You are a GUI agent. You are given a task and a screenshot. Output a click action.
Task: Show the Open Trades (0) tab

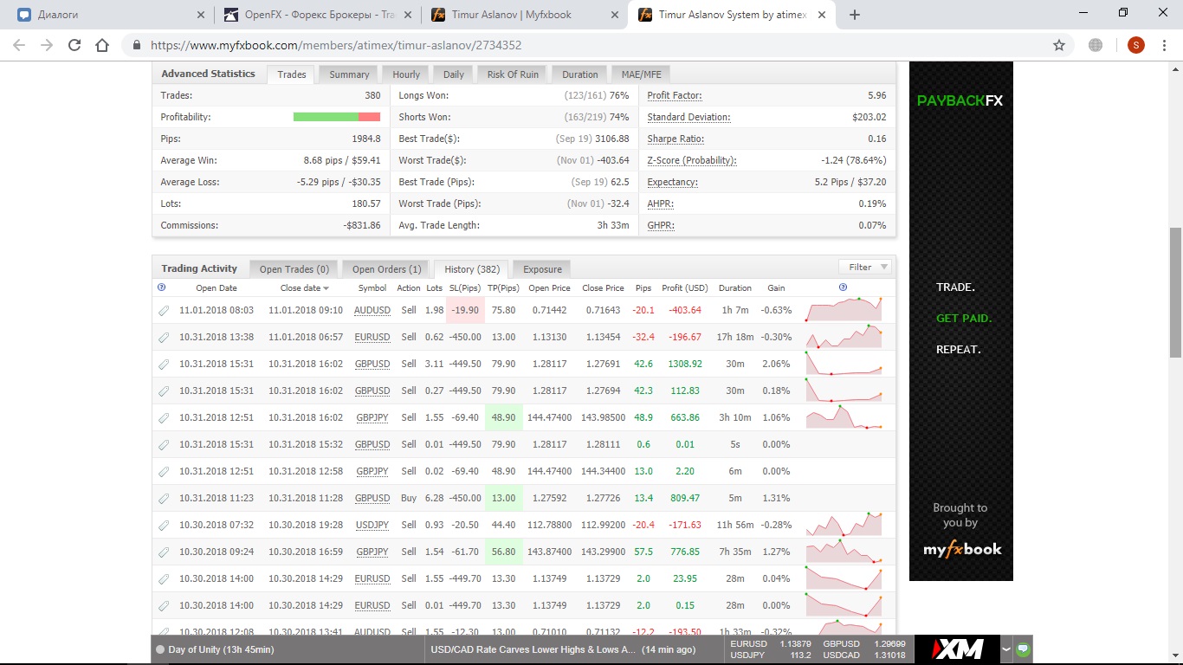click(294, 269)
